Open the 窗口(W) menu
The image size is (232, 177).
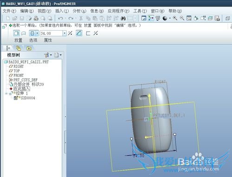157,11
